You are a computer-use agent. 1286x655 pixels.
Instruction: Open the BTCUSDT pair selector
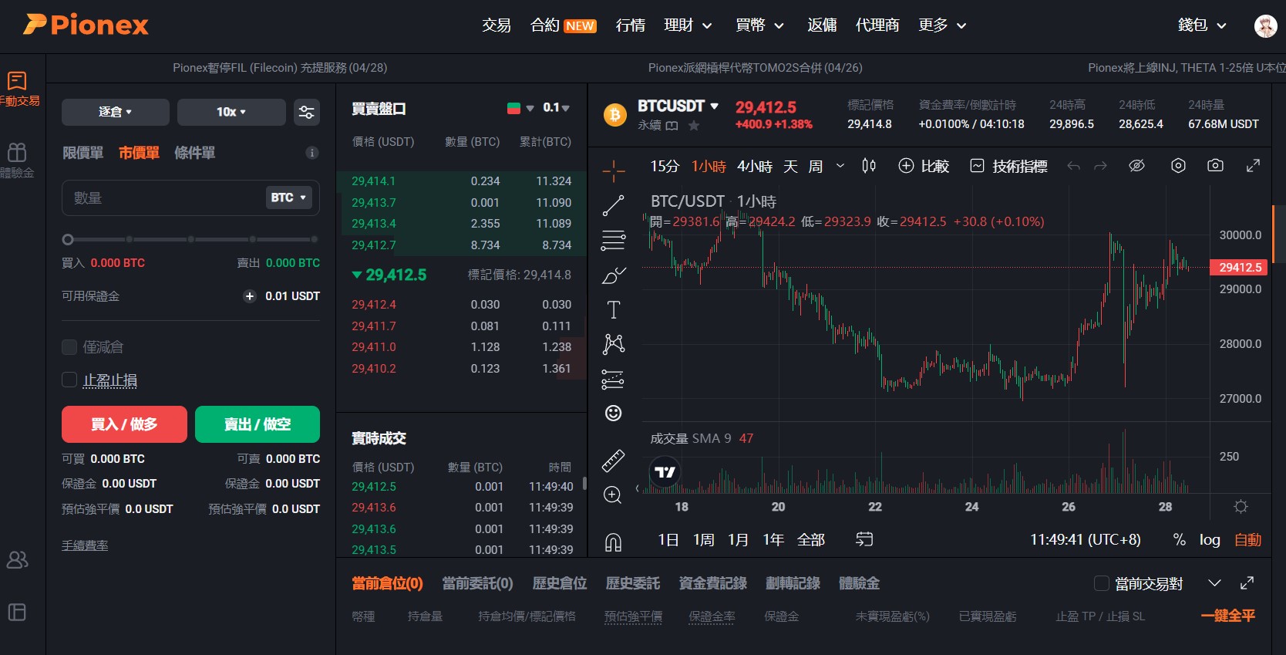[x=678, y=106]
